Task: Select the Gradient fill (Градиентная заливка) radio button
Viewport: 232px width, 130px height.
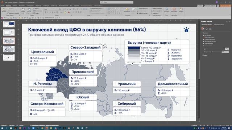Action: pyautogui.click(x=204, y=39)
